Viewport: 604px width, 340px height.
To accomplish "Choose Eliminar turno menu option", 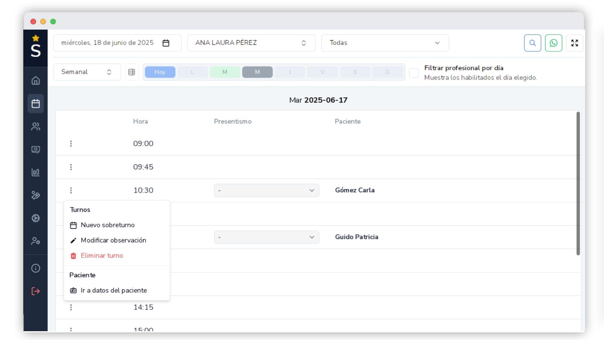I will point(101,256).
